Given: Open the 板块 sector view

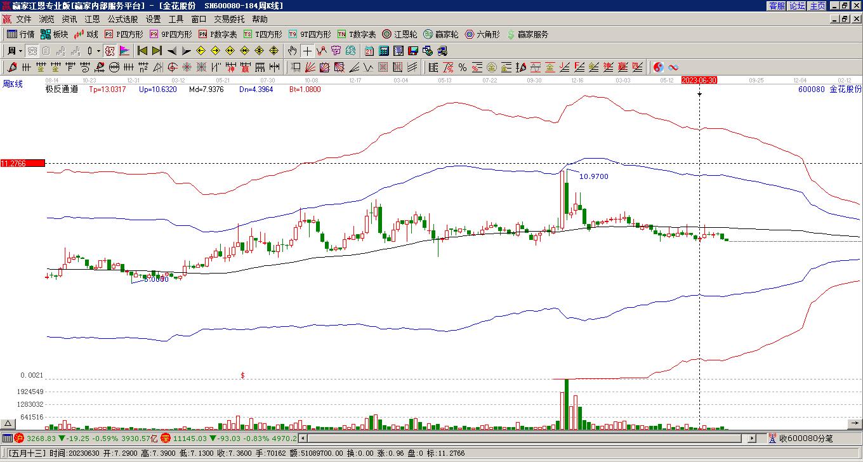Looking at the screenshot, I should (54, 34).
